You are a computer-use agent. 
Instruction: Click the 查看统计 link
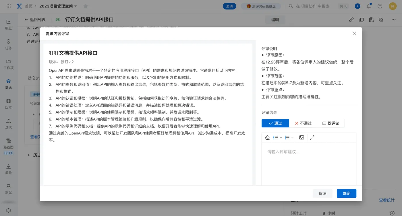pyautogui.click(x=387, y=200)
